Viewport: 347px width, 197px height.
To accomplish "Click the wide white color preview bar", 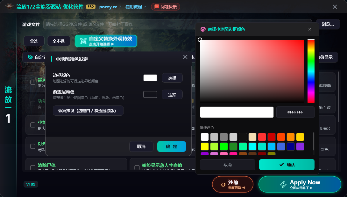I will 237,112.
